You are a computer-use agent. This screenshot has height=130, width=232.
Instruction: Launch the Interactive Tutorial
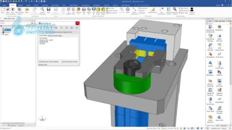tap(175, 11)
